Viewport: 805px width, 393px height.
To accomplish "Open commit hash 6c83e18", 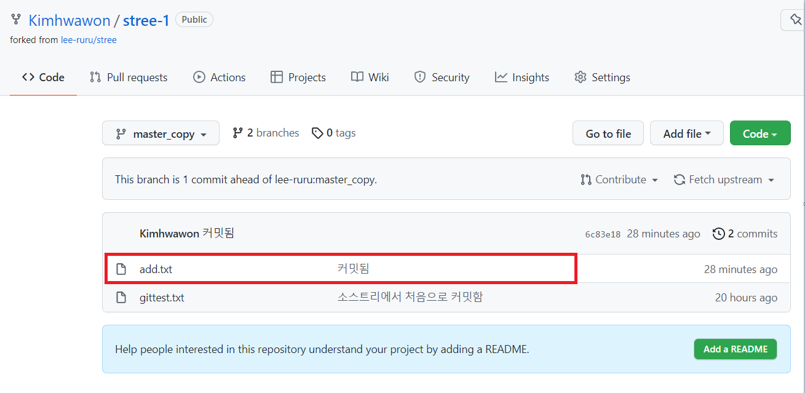I will (x=603, y=234).
